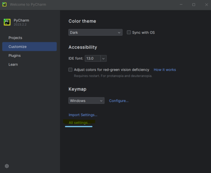Expand the IDE font size dropdown arrow
This screenshot has height=173, width=211.
coord(104,59)
